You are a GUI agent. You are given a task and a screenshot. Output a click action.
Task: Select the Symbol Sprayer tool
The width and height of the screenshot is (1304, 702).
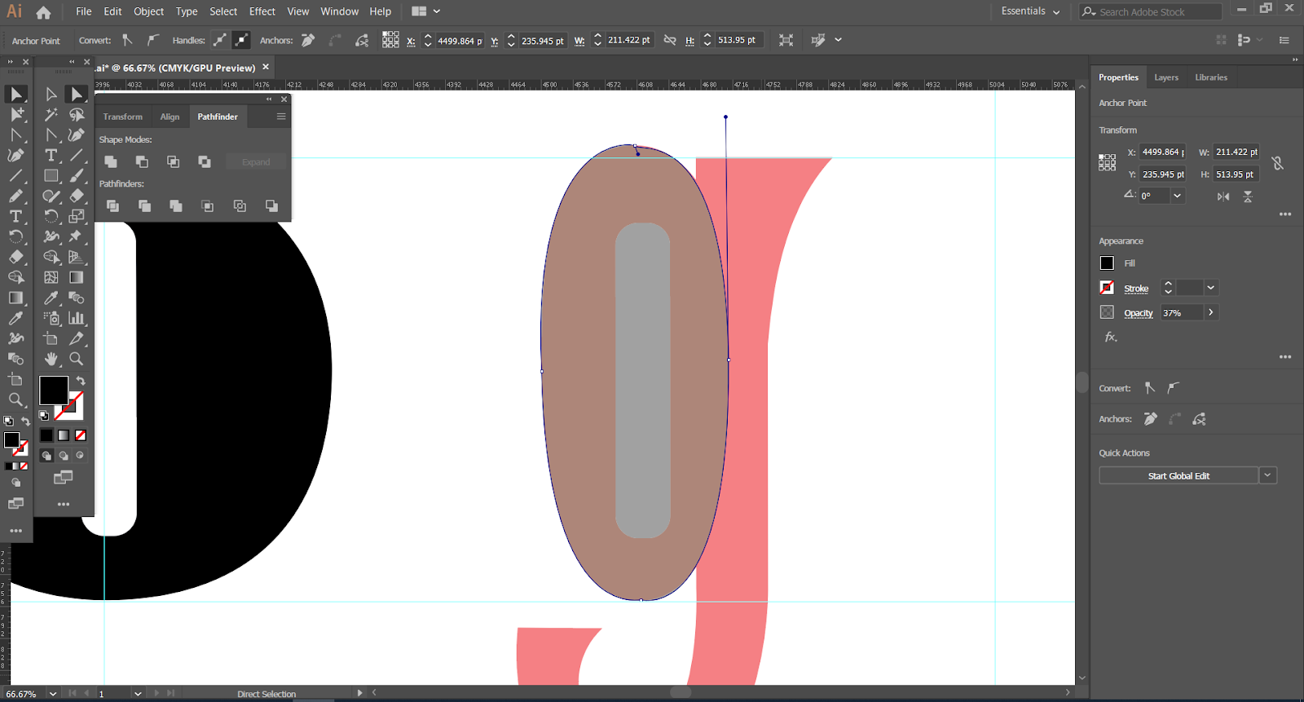[51, 318]
